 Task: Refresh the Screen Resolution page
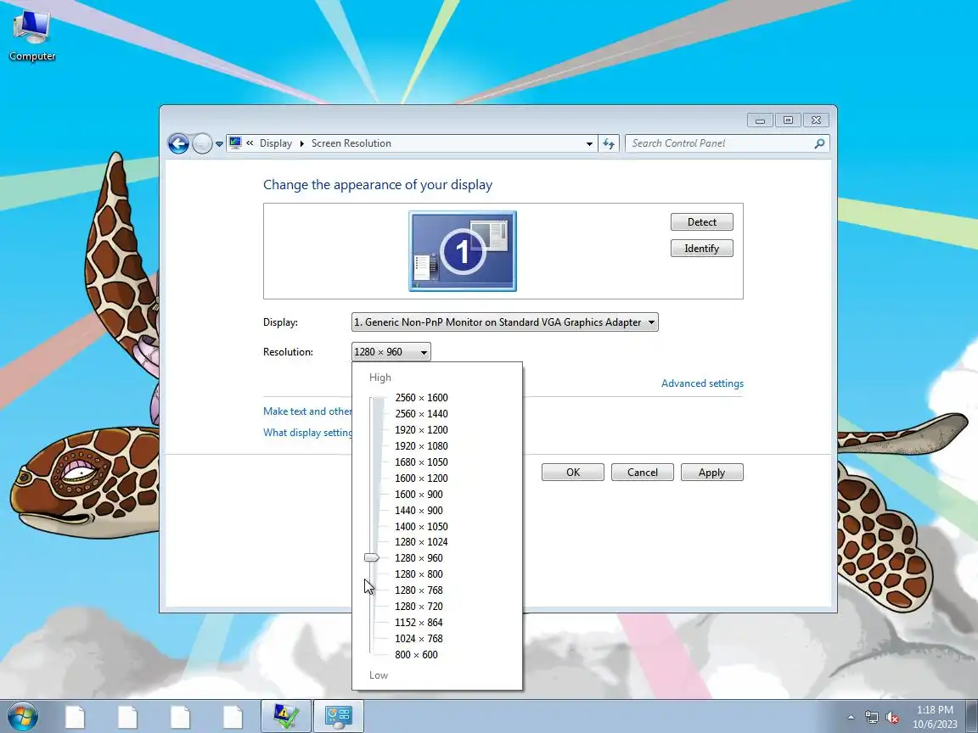click(609, 144)
